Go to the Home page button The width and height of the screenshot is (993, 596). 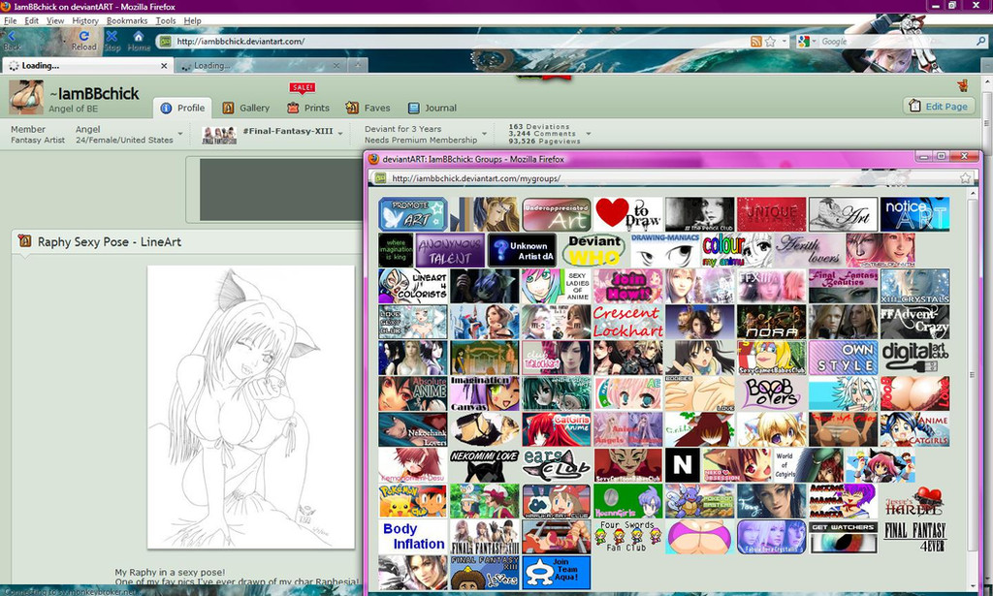coord(139,41)
